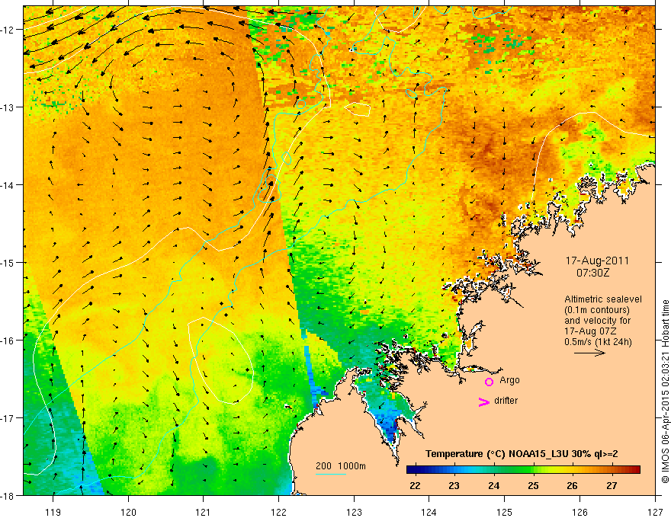Click the '0.5m/s (1kt 24h)' text

[x=598, y=342]
